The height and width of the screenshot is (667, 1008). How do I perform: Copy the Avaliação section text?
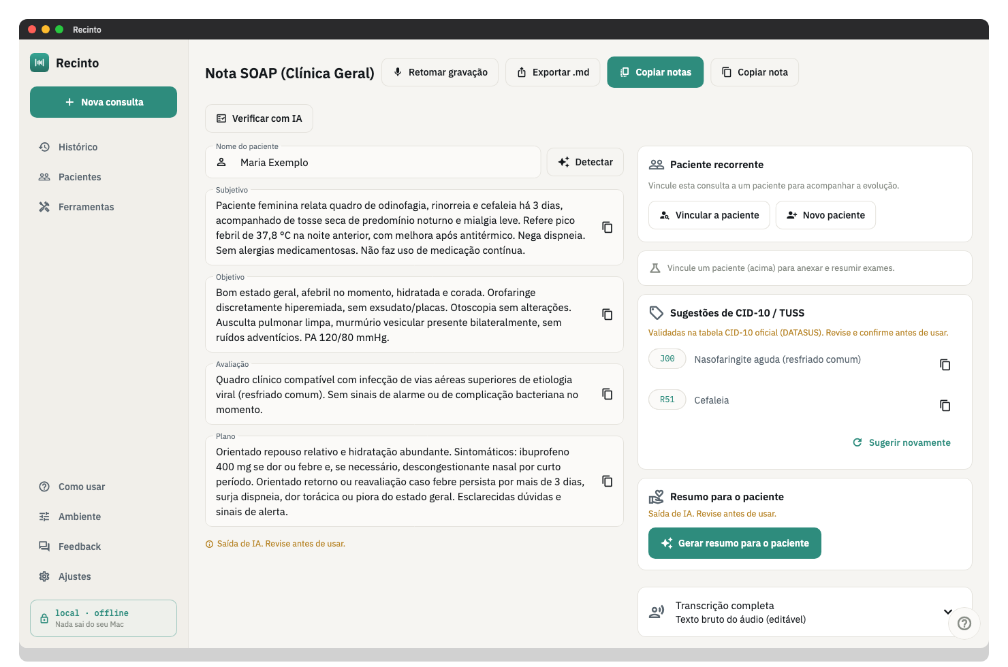[608, 394]
